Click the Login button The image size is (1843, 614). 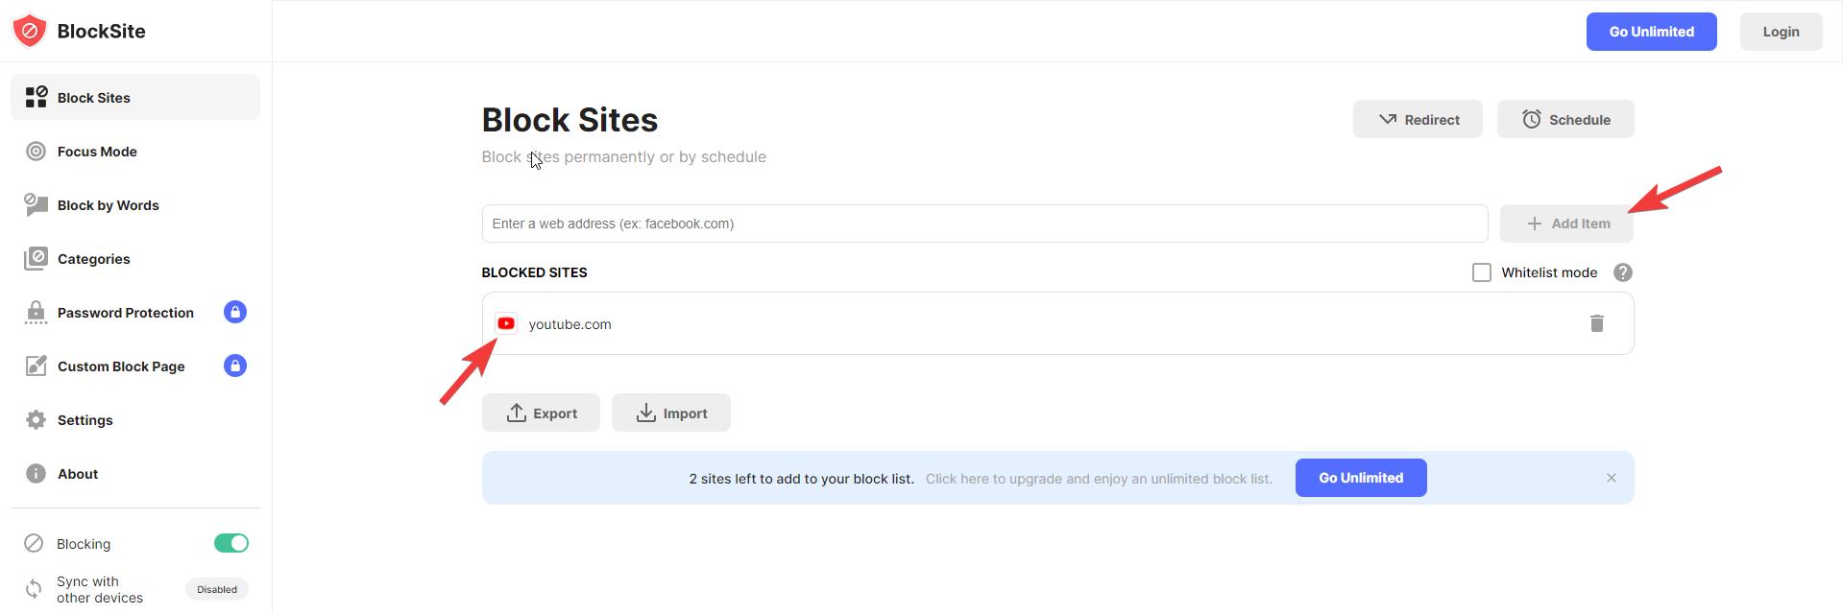(x=1781, y=31)
